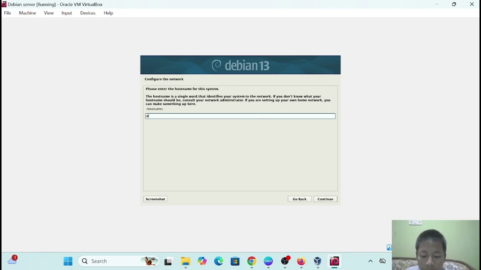Open VirtualBox Manager from taskbar
The image size is (481, 270).
[318, 261]
